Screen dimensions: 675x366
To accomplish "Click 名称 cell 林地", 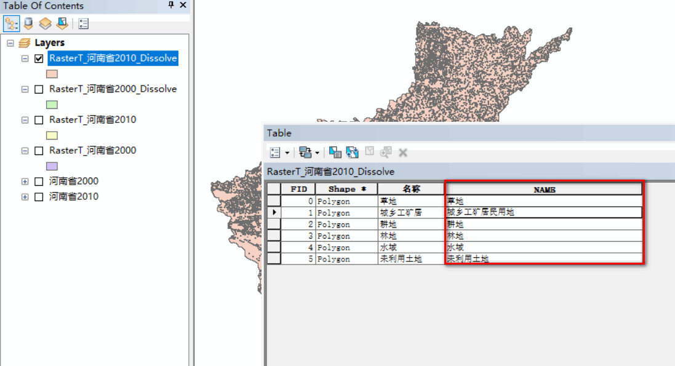I will (411, 236).
